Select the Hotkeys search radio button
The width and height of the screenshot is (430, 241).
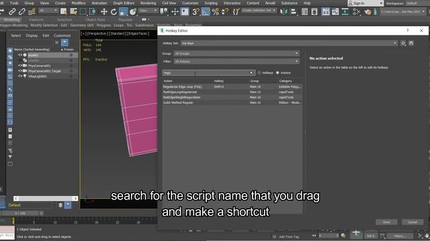tap(259, 73)
